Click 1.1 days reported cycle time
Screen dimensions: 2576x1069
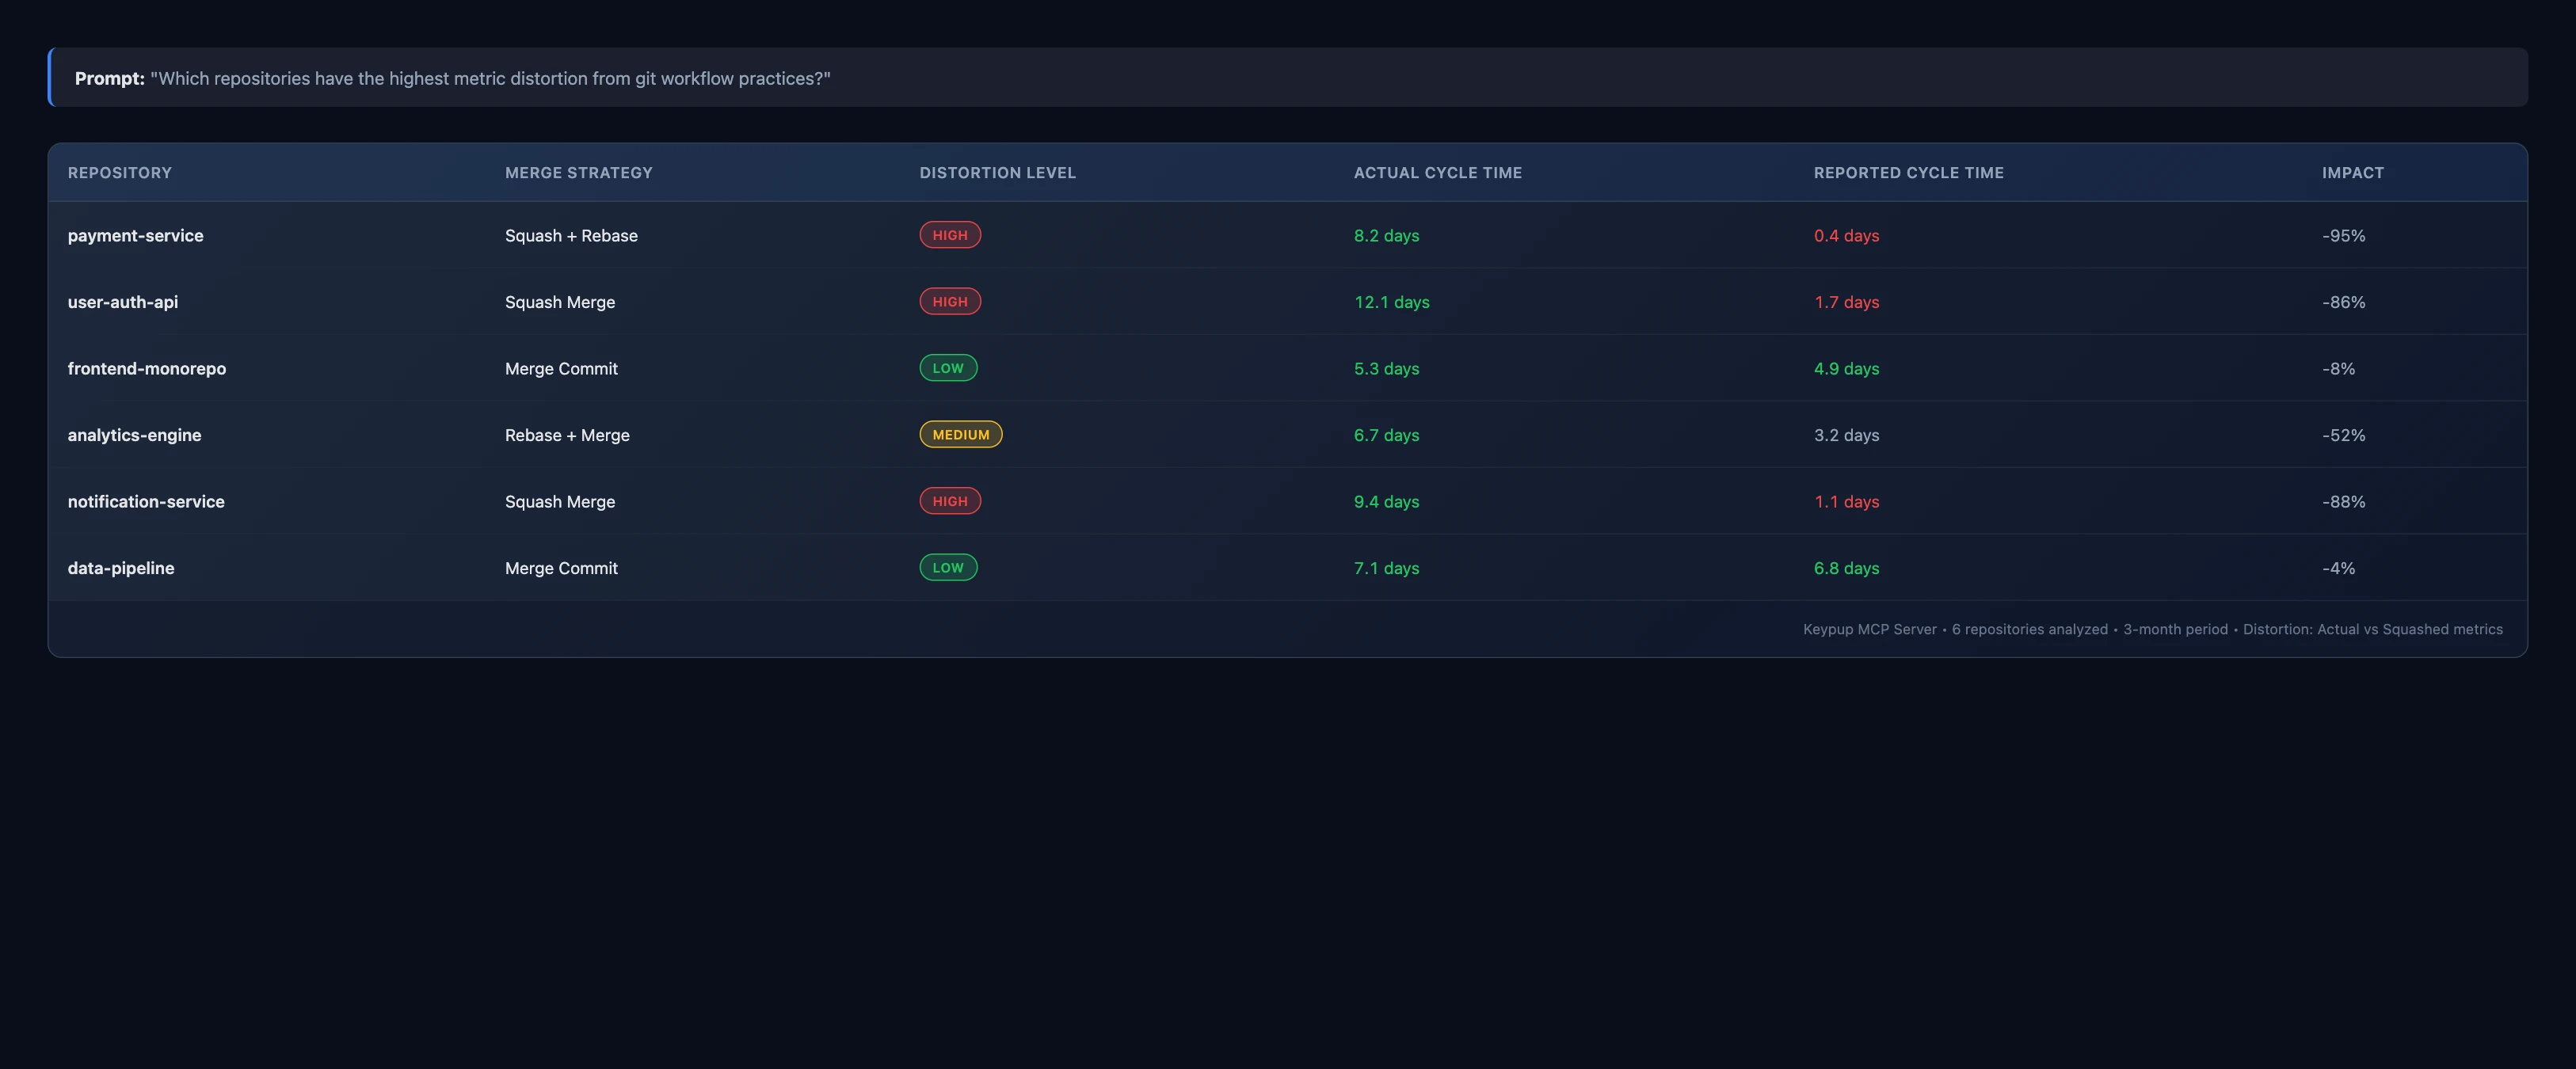click(x=1846, y=501)
